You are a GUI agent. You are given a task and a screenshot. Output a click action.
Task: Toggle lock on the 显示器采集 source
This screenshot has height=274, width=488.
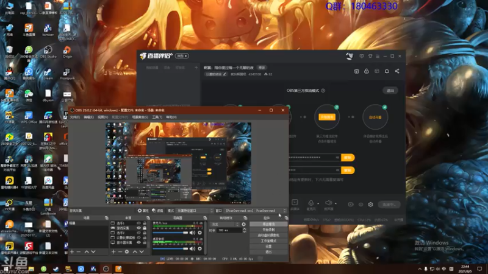145,242
